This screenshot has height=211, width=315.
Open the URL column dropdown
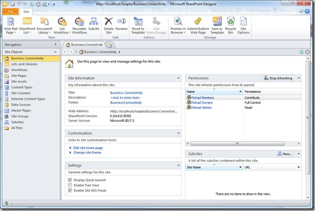(298, 167)
